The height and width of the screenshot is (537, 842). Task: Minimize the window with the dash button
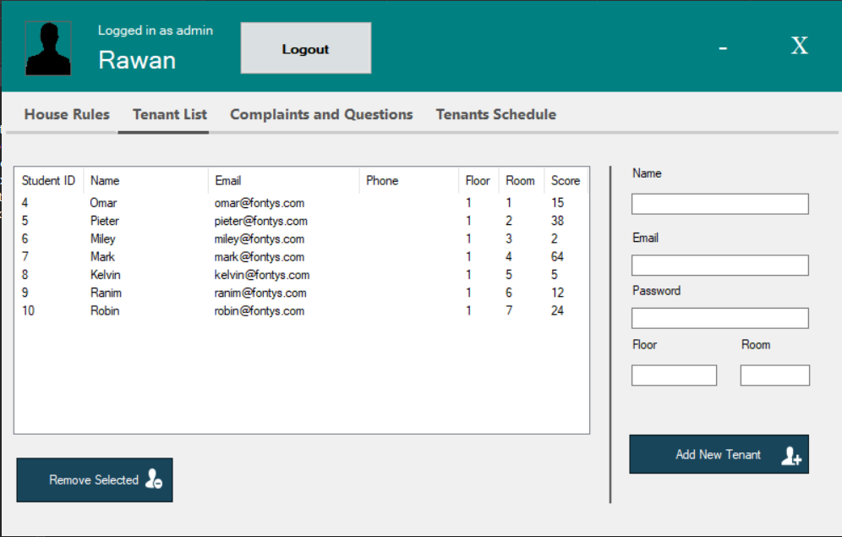click(x=723, y=48)
